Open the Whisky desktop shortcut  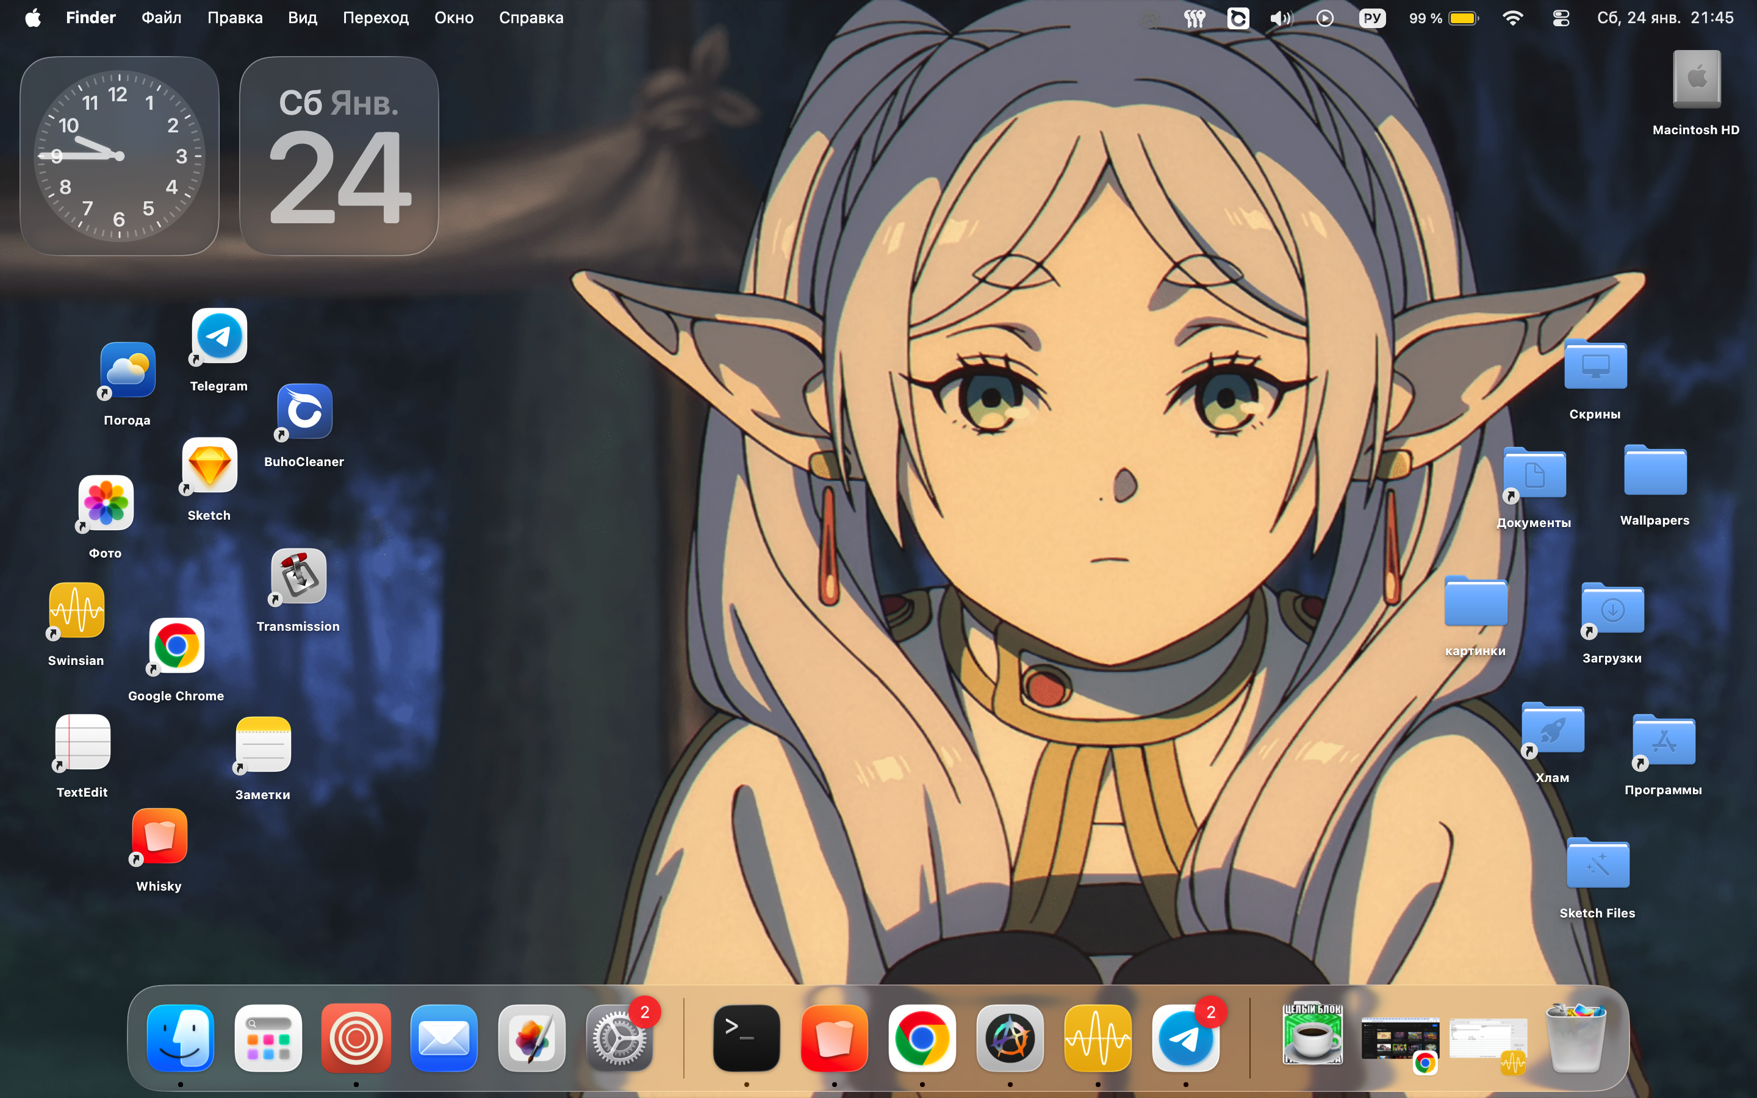point(159,836)
